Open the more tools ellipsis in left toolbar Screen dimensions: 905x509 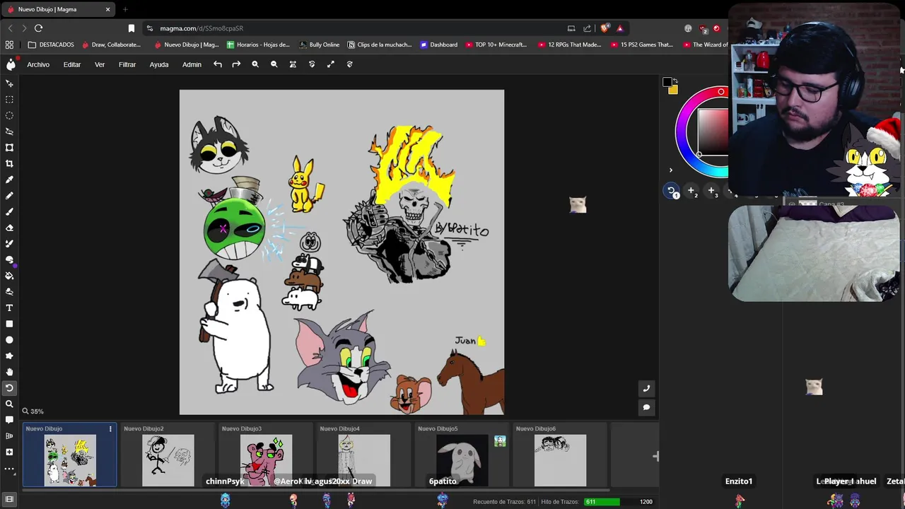(x=9, y=468)
